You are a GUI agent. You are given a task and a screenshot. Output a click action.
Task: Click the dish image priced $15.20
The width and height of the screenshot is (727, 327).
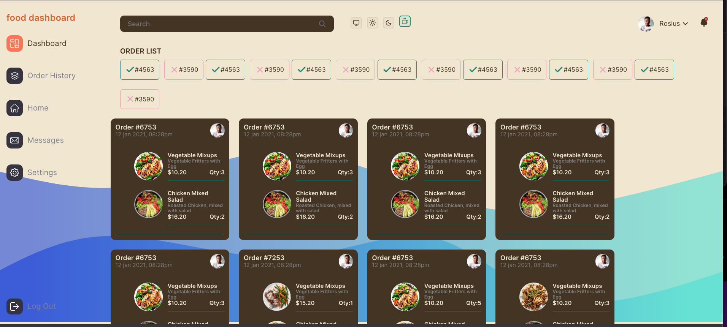[277, 297]
